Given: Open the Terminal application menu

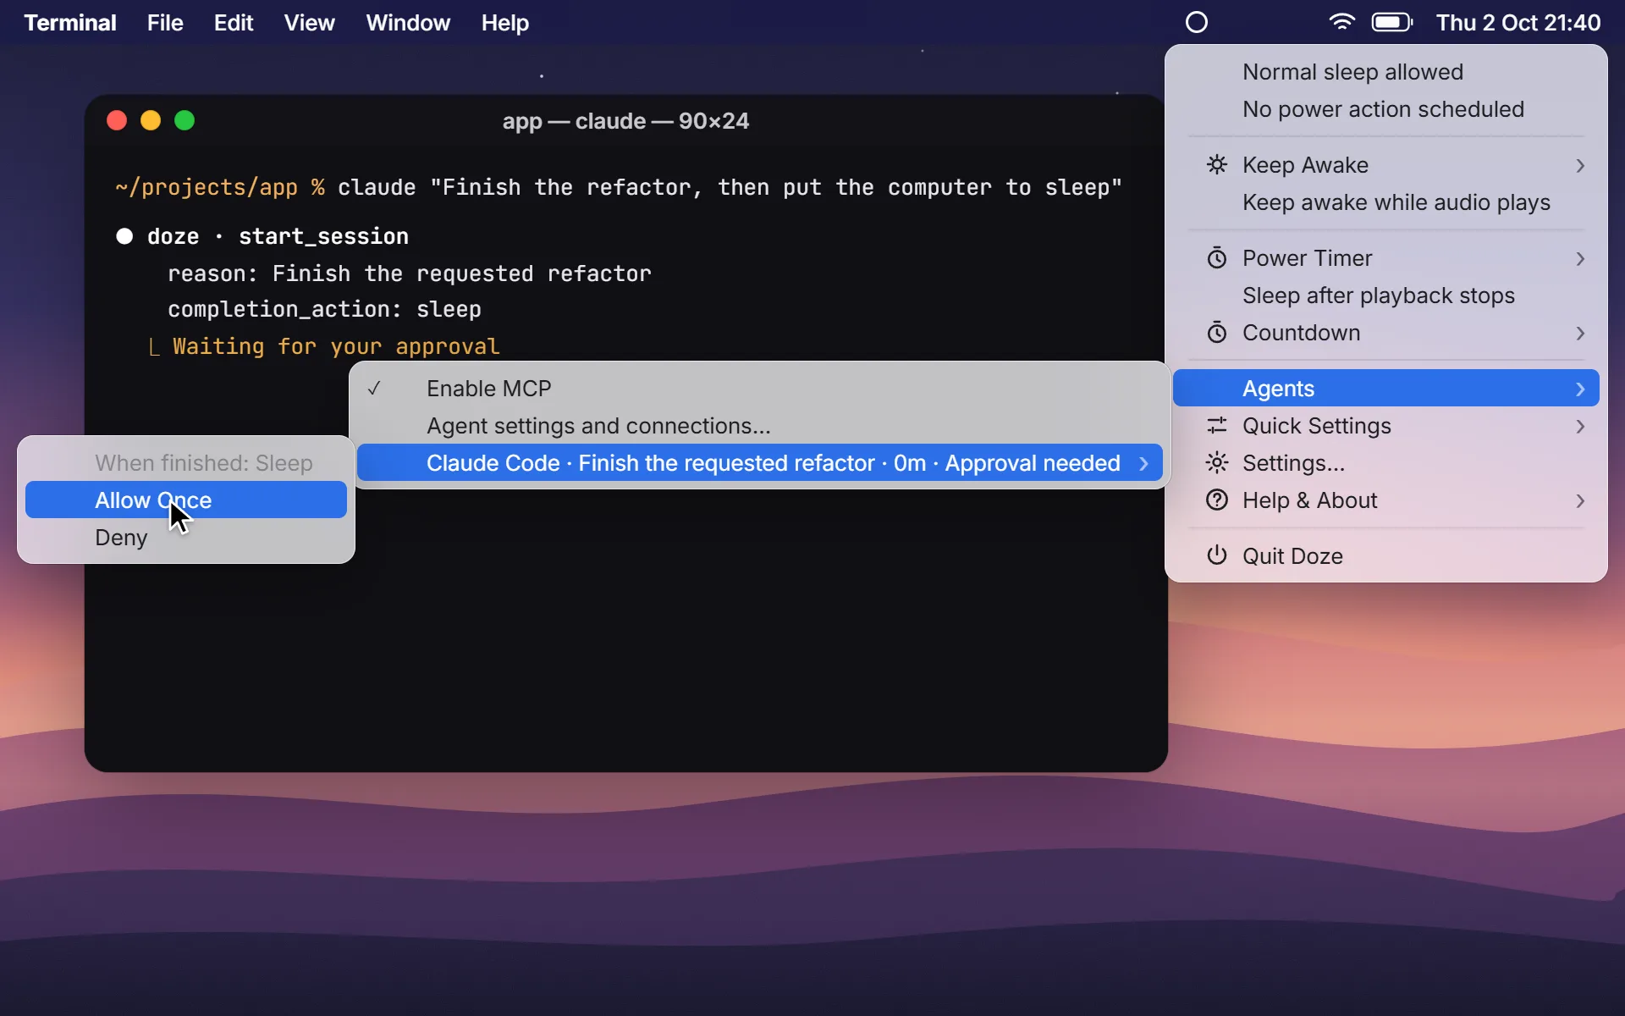Looking at the screenshot, I should tap(70, 23).
